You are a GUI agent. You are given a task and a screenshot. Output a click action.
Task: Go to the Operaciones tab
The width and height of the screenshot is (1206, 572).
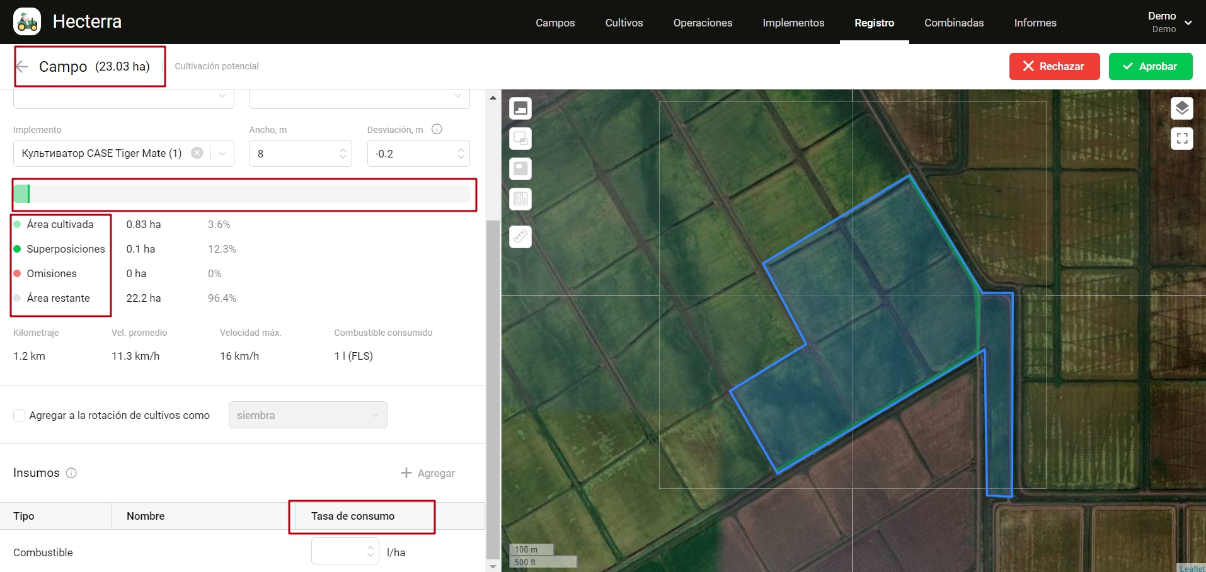point(703,23)
